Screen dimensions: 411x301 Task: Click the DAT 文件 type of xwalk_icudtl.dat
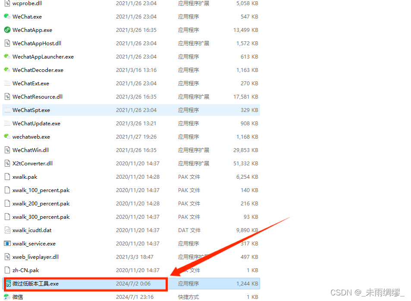(189, 230)
